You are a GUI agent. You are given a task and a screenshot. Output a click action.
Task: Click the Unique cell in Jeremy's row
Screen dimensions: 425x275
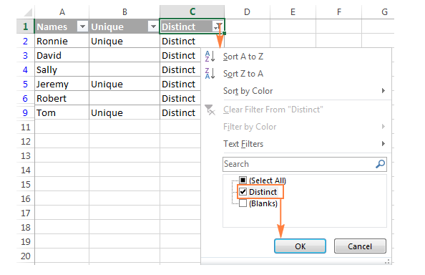pos(124,84)
